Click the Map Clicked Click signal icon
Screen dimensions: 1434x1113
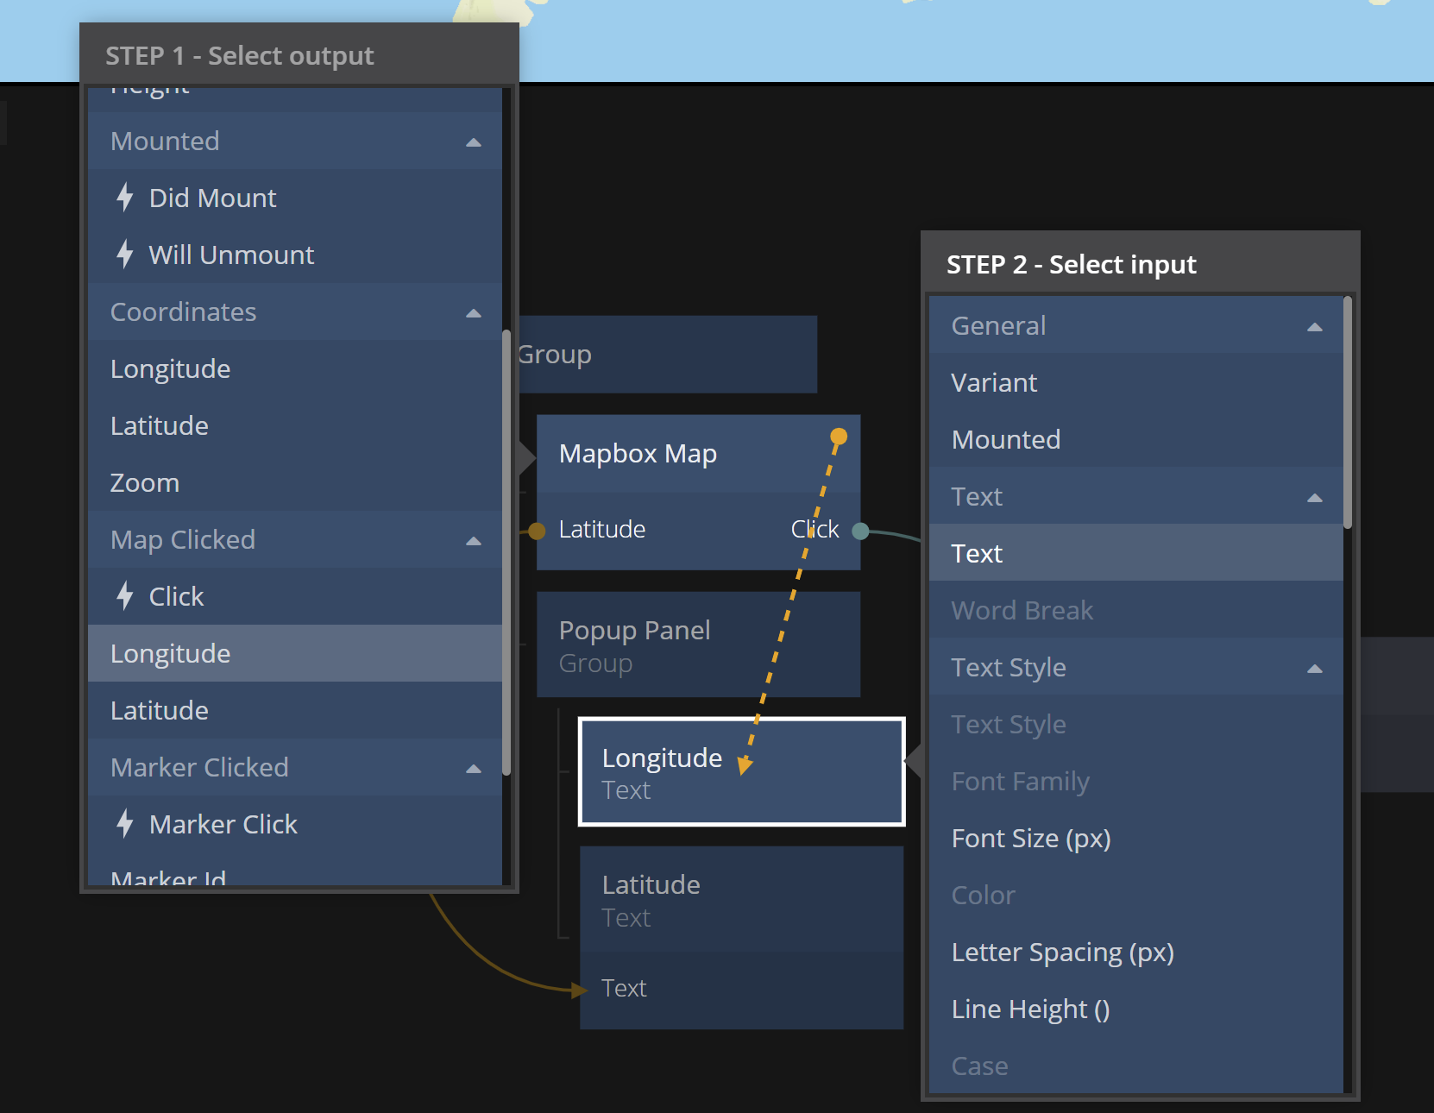coord(125,596)
